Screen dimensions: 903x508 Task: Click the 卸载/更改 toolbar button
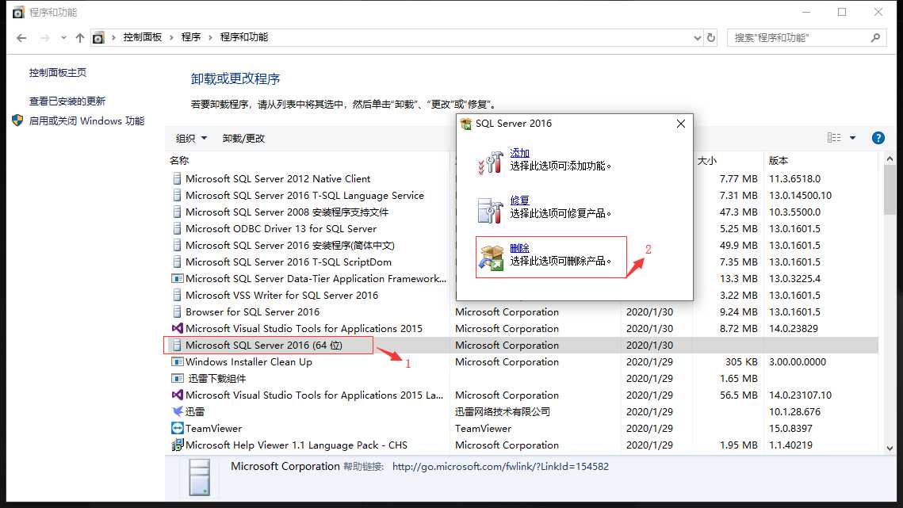coord(243,138)
